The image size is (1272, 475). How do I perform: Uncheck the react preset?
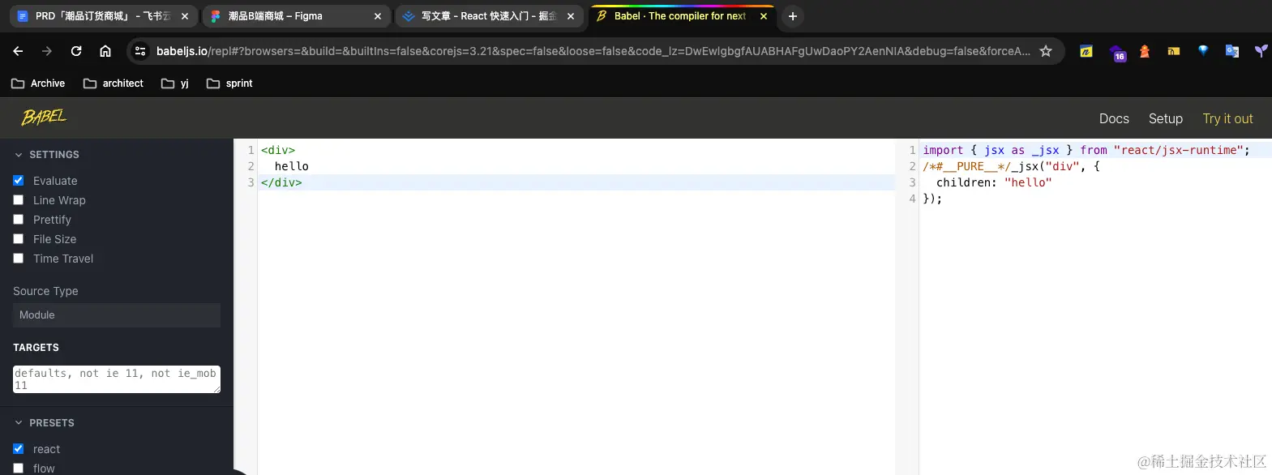[x=19, y=449]
